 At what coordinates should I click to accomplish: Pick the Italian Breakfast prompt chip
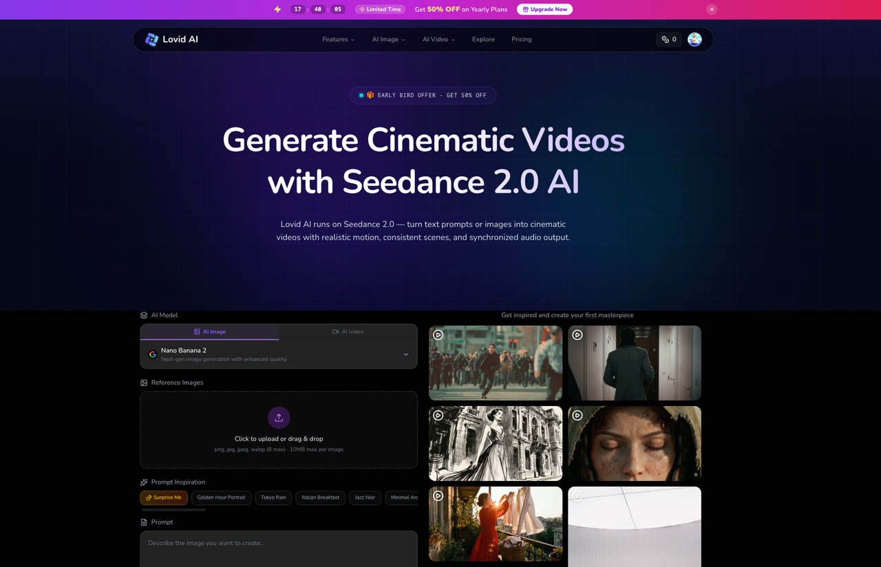(x=321, y=498)
